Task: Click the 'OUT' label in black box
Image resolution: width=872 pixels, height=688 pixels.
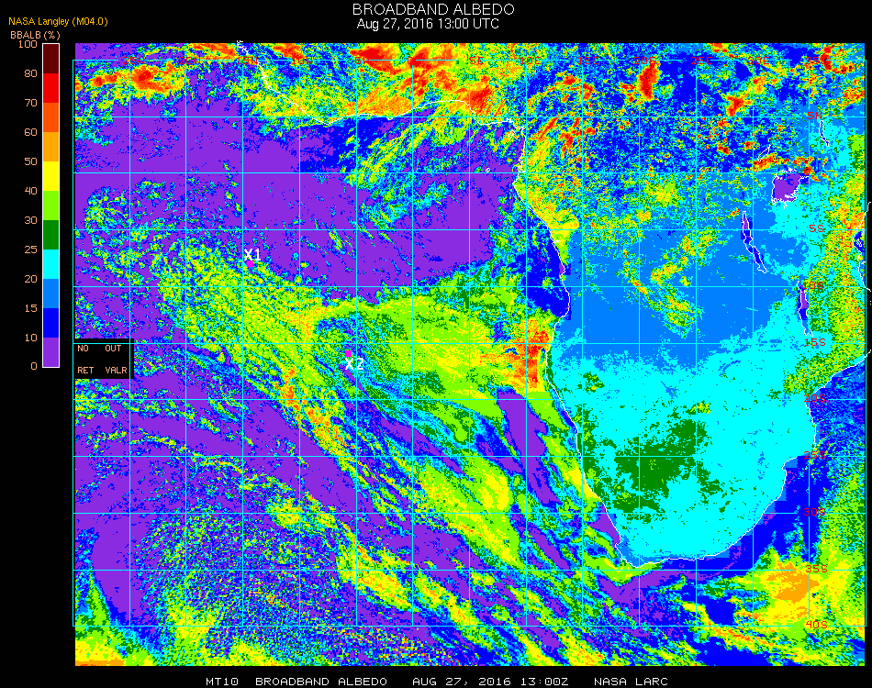Action: [113, 349]
